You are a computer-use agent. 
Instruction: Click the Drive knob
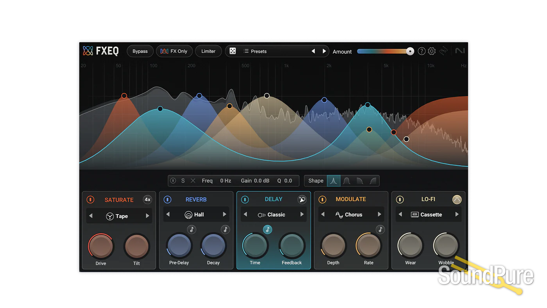pyautogui.click(x=101, y=246)
